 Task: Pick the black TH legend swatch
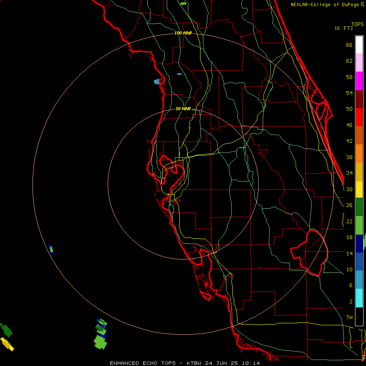coord(359,316)
